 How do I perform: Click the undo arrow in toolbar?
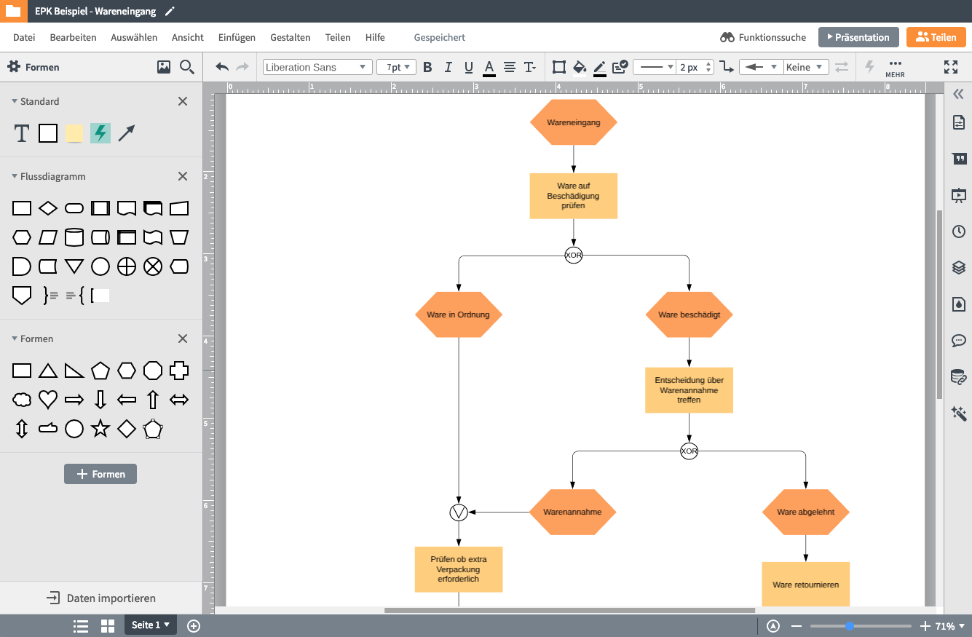[222, 67]
